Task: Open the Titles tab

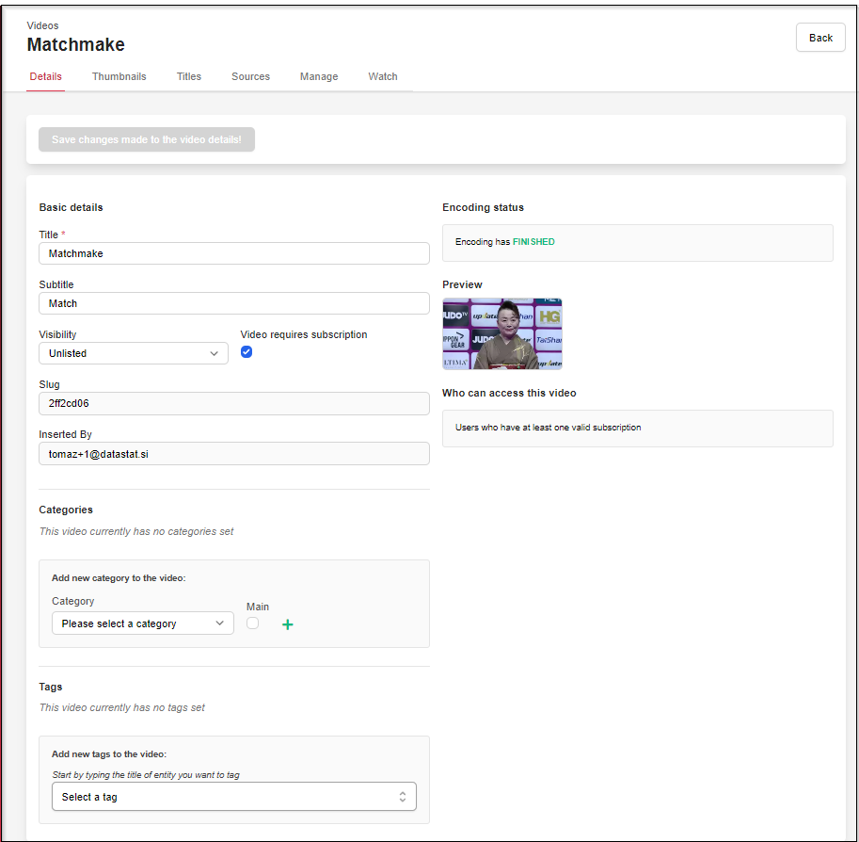Action: point(189,77)
